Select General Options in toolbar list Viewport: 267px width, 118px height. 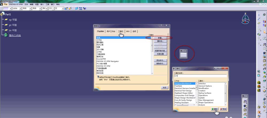(x=205, y=86)
